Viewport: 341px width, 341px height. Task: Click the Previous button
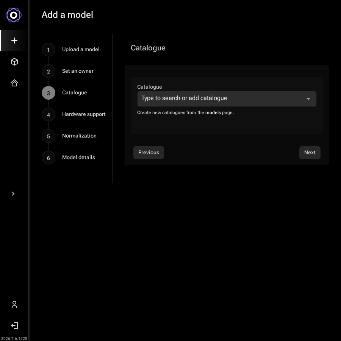pos(149,153)
